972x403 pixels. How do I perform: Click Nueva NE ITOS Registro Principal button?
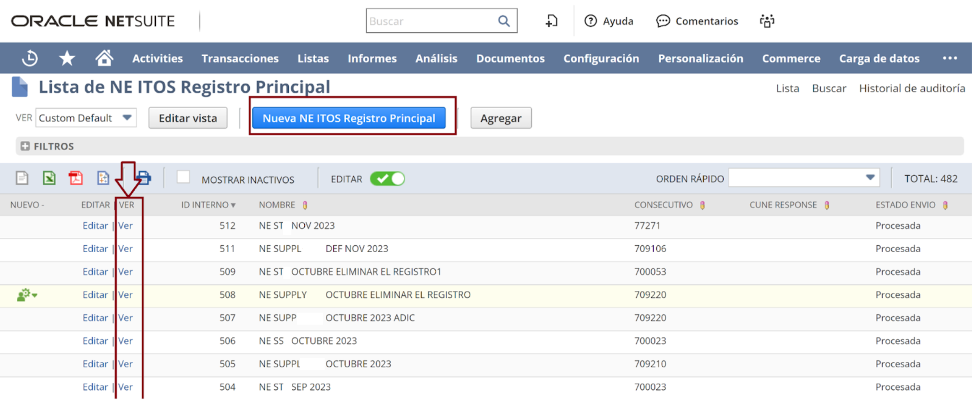[x=349, y=118]
